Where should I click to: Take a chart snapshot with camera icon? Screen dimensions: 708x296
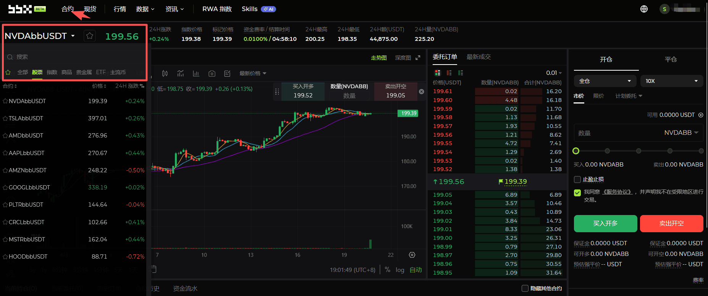[x=212, y=73]
